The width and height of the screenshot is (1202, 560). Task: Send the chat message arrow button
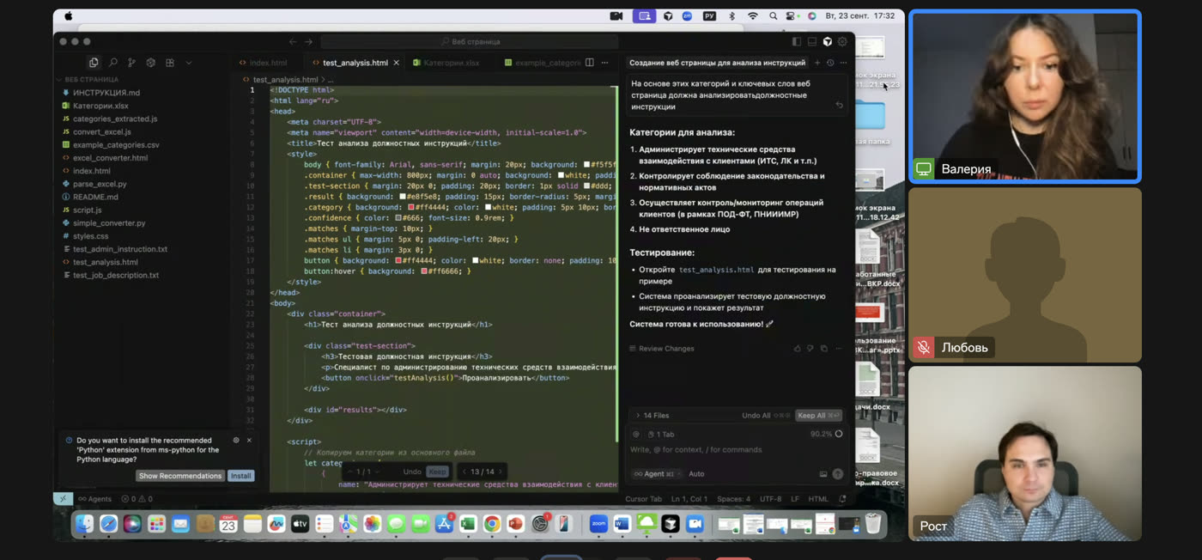pyautogui.click(x=838, y=474)
